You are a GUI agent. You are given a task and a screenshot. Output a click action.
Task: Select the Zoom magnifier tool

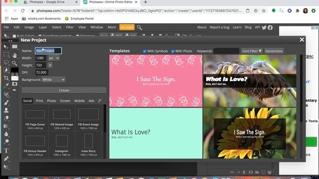(14, 63)
